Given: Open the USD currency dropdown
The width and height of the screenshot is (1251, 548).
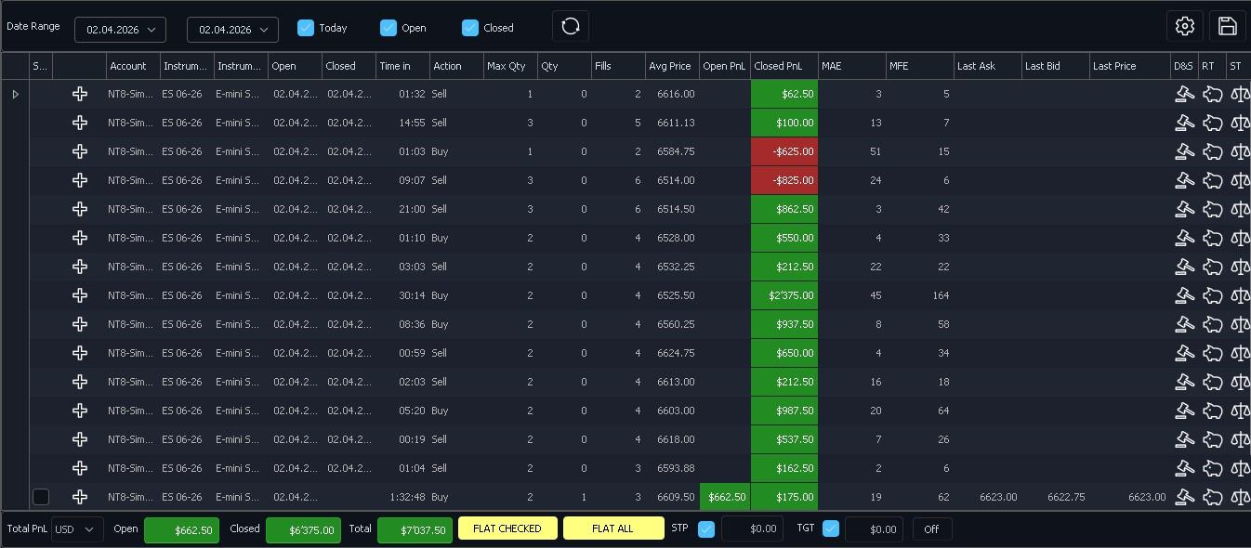Looking at the screenshot, I should pyautogui.click(x=77, y=529).
